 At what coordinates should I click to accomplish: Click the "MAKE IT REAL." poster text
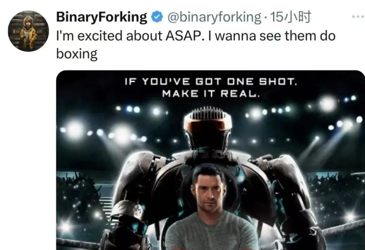tap(211, 94)
